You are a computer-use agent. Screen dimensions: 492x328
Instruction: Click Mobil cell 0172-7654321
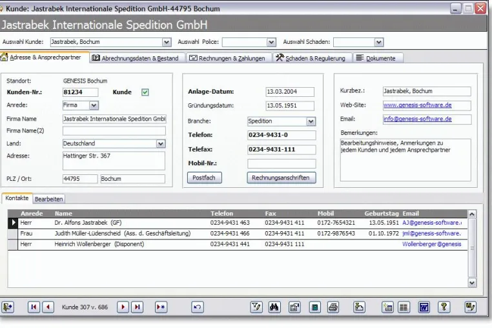coord(336,223)
